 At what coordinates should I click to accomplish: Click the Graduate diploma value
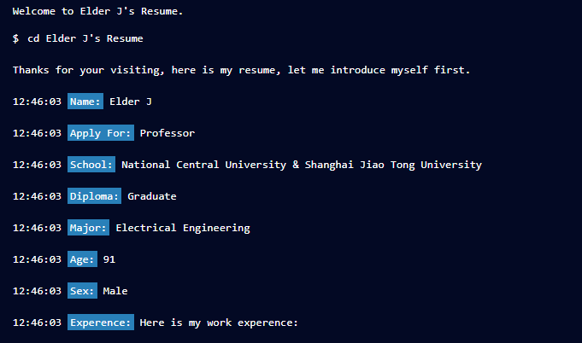(x=152, y=196)
